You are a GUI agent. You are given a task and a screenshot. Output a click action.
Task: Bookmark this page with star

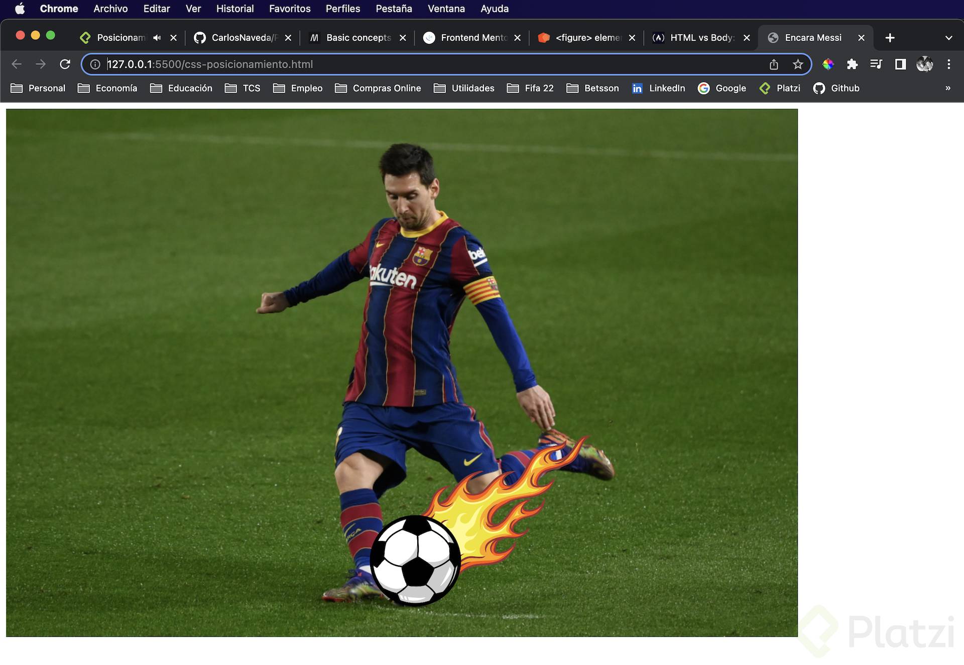pos(798,64)
